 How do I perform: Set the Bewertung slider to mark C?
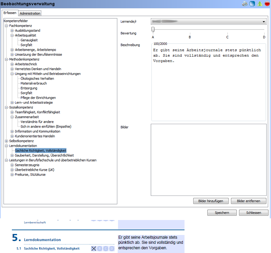pyautogui.click(x=228, y=33)
